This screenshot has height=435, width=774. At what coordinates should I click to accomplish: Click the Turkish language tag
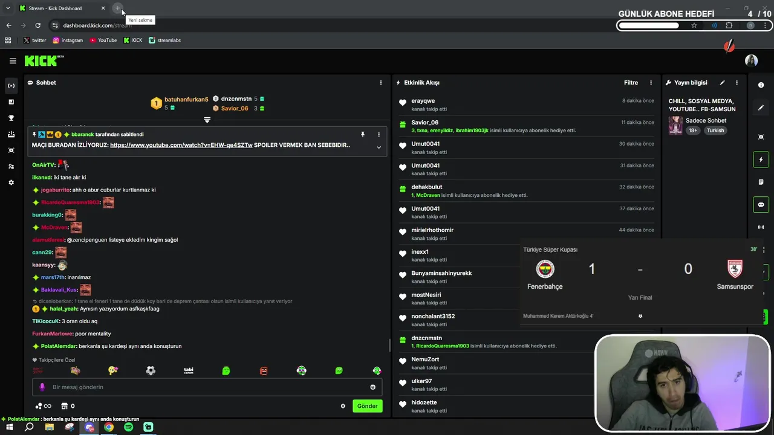(715, 130)
